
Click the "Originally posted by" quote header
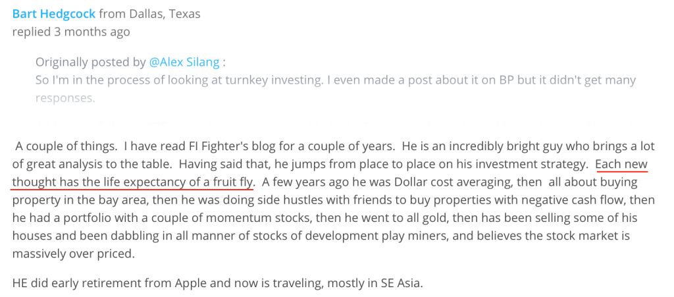point(90,63)
